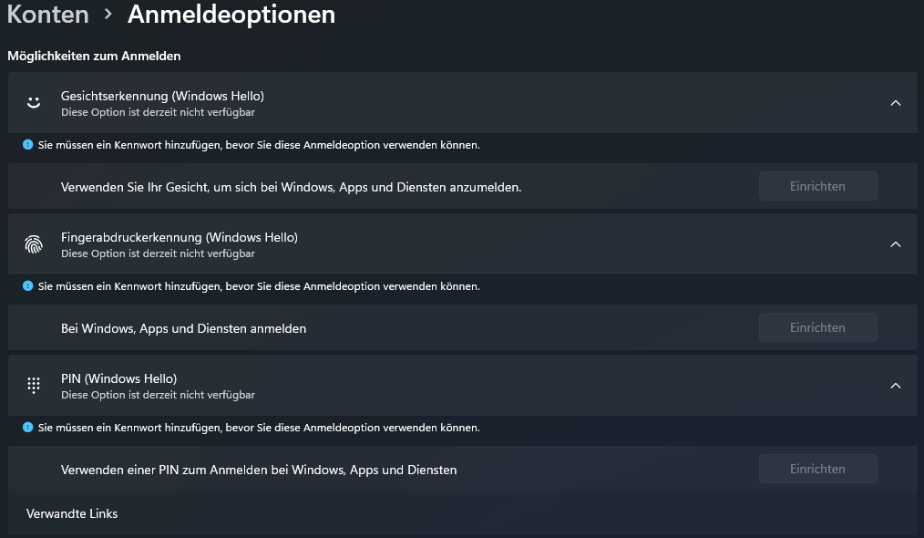The width and height of the screenshot is (924, 538).
Task: Click the fingerprint recognition icon
Action: pyautogui.click(x=34, y=244)
